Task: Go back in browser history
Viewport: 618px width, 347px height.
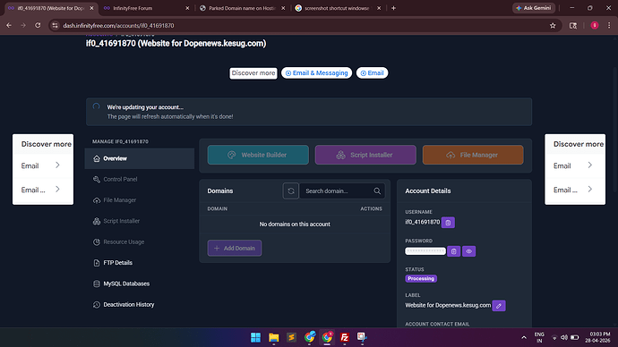Action: click(9, 25)
